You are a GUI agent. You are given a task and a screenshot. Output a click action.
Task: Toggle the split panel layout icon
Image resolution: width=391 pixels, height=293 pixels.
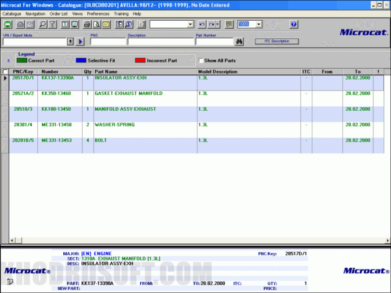141,24
